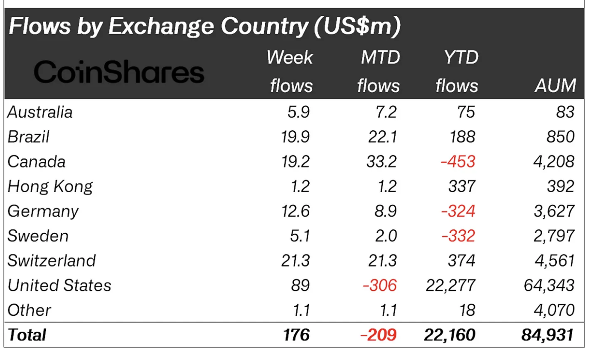This screenshot has width=591, height=352.
Task: Click United States AUM value 64,343
Action: click(550, 285)
